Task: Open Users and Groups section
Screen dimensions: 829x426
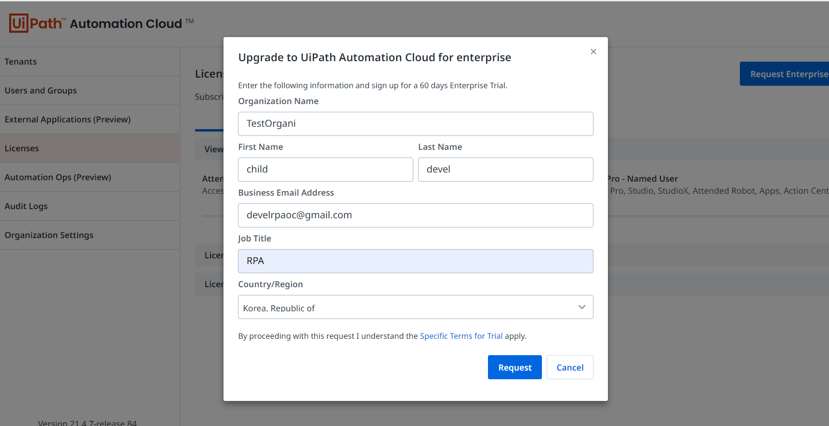Action: tap(90, 91)
